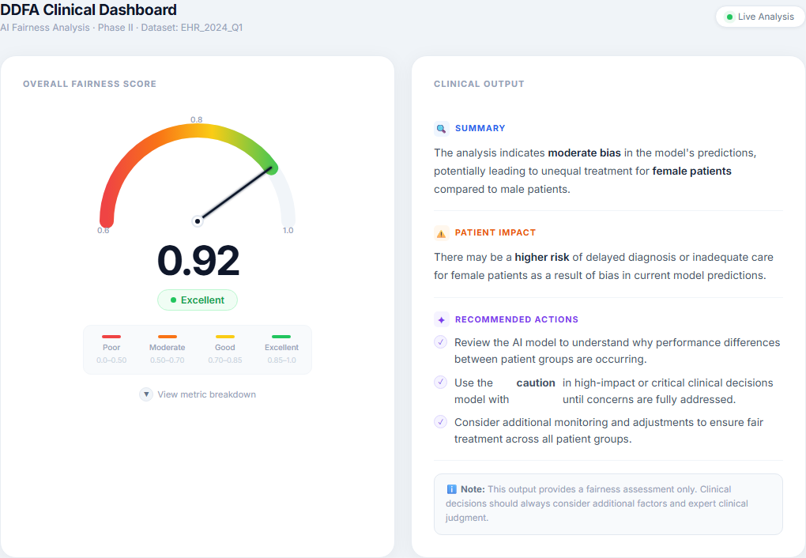Screen dimensions: 806x558
Task: Click the Excellent range 0.85–1.0 text
Action: [x=281, y=360]
